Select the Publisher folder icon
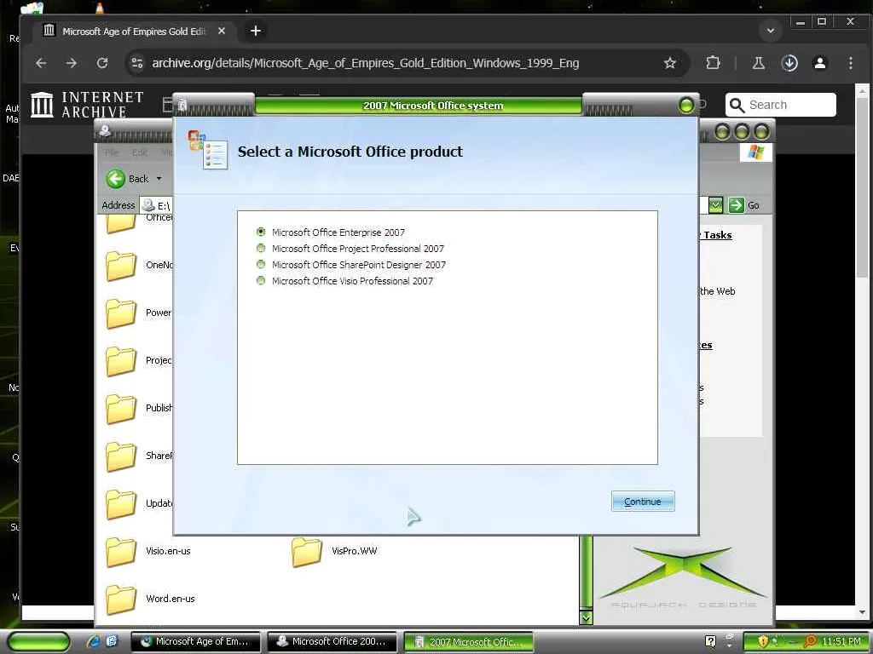 pyautogui.click(x=121, y=409)
